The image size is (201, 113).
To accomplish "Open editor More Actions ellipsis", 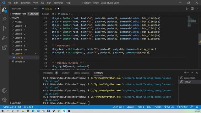I will point(197,8).
